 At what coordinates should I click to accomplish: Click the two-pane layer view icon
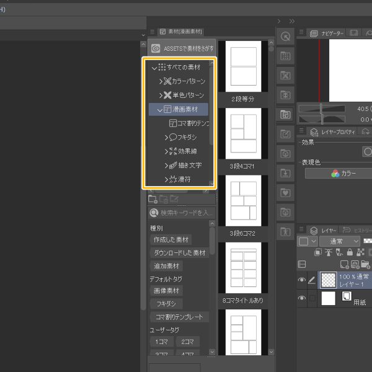[302, 264]
